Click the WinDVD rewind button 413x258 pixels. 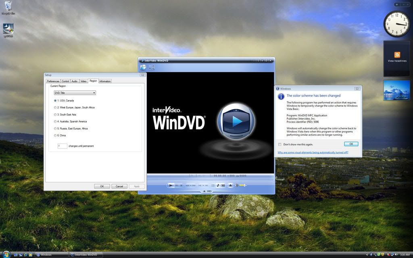tap(188, 185)
